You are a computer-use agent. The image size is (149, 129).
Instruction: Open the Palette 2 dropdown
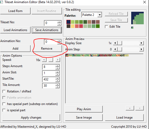click(100, 15)
